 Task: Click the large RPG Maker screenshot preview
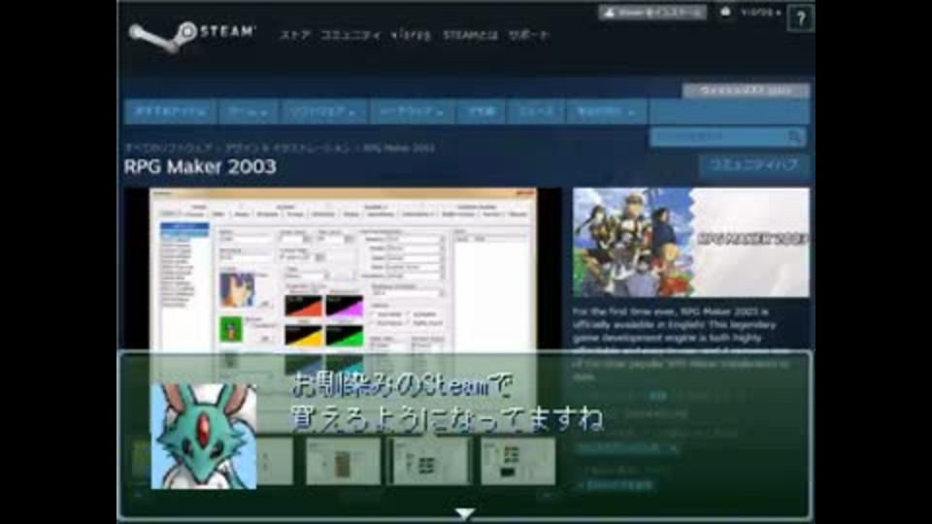tap(343, 269)
